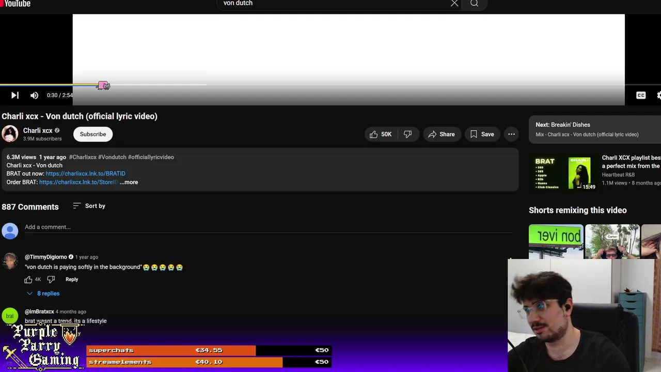Open the comments Sort by menu
This screenshot has height=372, width=661.
pyautogui.click(x=89, y=206)
